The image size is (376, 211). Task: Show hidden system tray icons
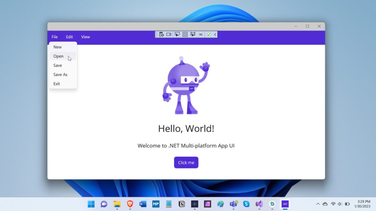318,204
